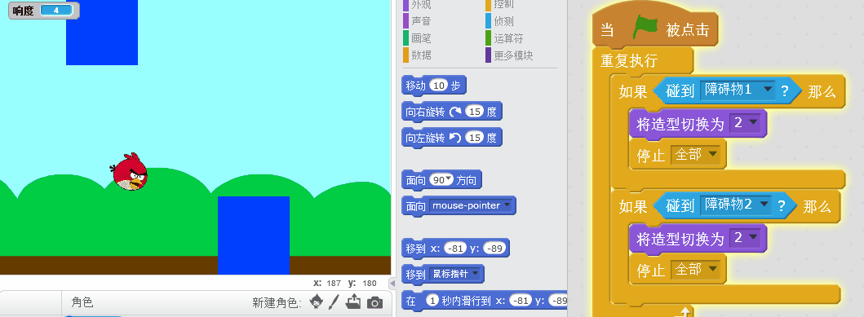Select top blue obstacle on stage
864x317 pixels.
102,33
